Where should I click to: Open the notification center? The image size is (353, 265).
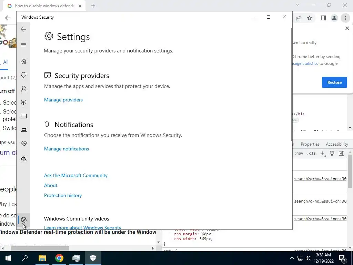click(342, 258)
